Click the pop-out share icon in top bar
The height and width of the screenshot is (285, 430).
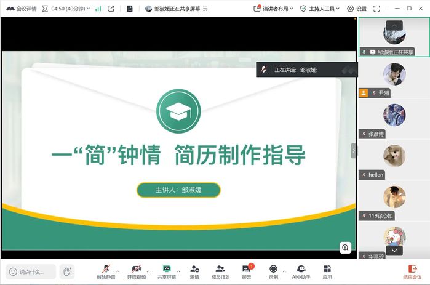111,9
